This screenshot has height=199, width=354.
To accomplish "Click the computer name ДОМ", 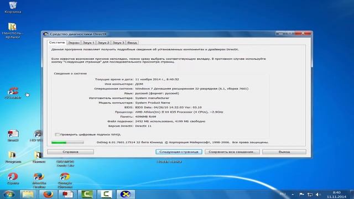I will tap(139, 84).
